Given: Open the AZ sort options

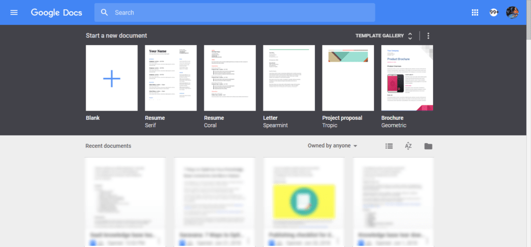Looking at the screenshot, I should click(408, 146).
